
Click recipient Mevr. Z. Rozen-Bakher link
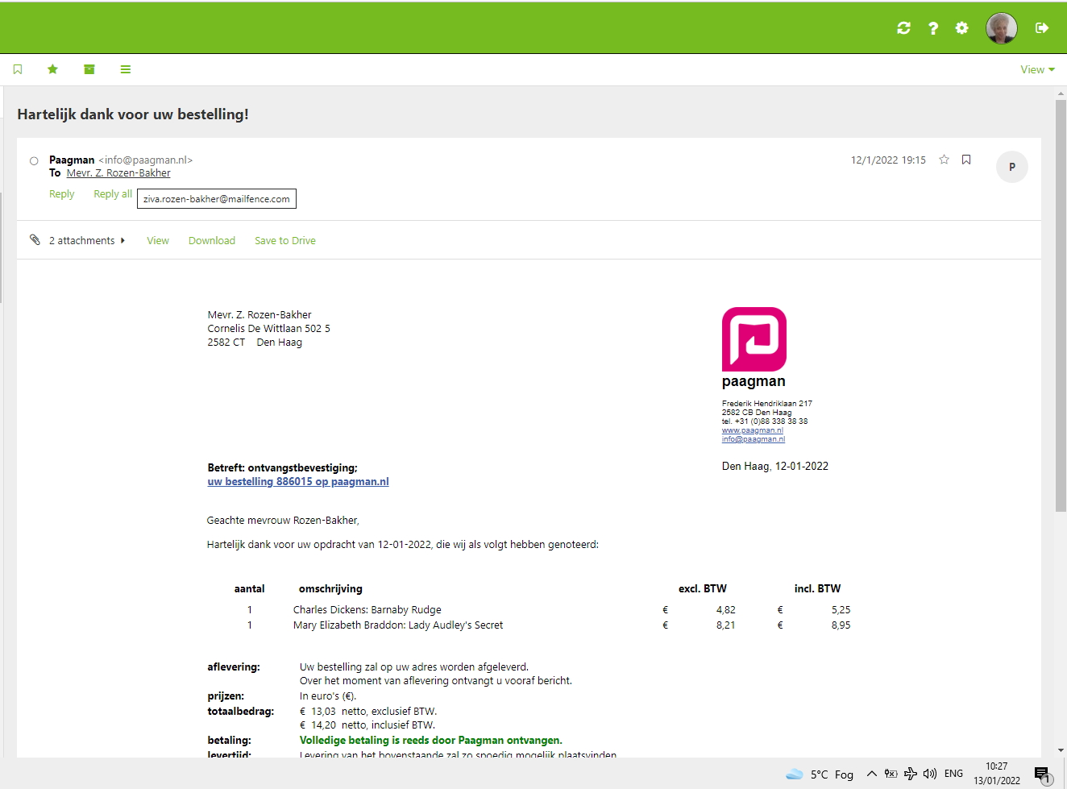point(118,173)
